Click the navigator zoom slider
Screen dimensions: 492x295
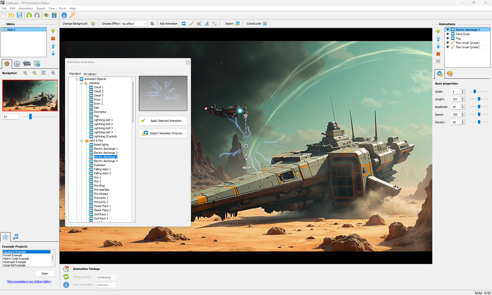coord(30,117)
